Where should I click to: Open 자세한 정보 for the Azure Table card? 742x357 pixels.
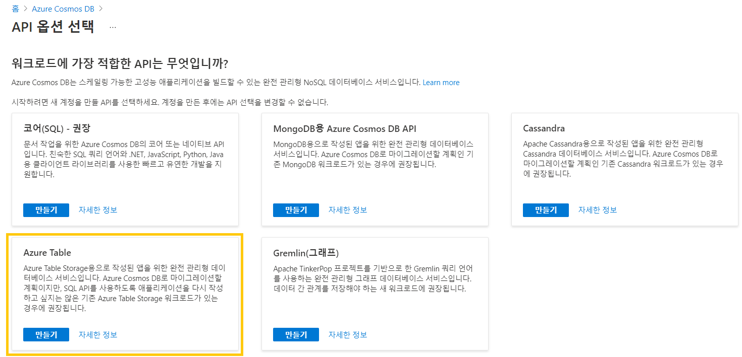click(98, 334)
